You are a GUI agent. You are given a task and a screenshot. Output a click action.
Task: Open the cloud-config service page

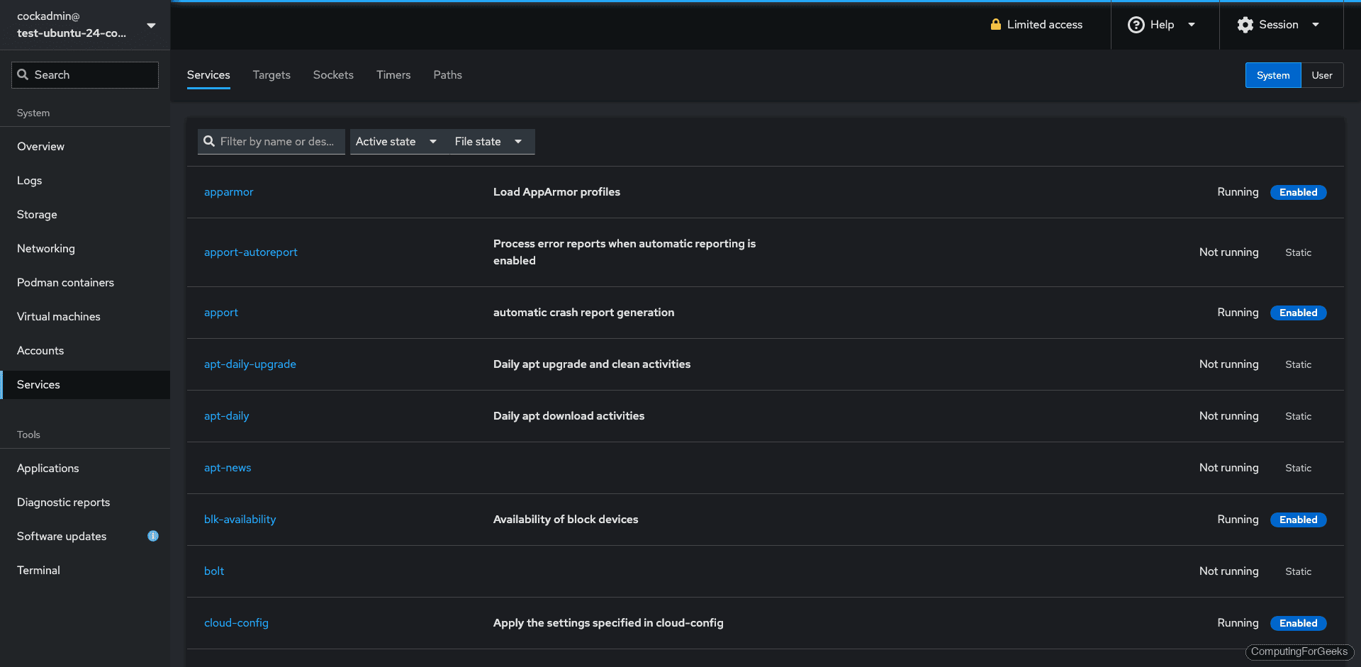pos(236,622)
